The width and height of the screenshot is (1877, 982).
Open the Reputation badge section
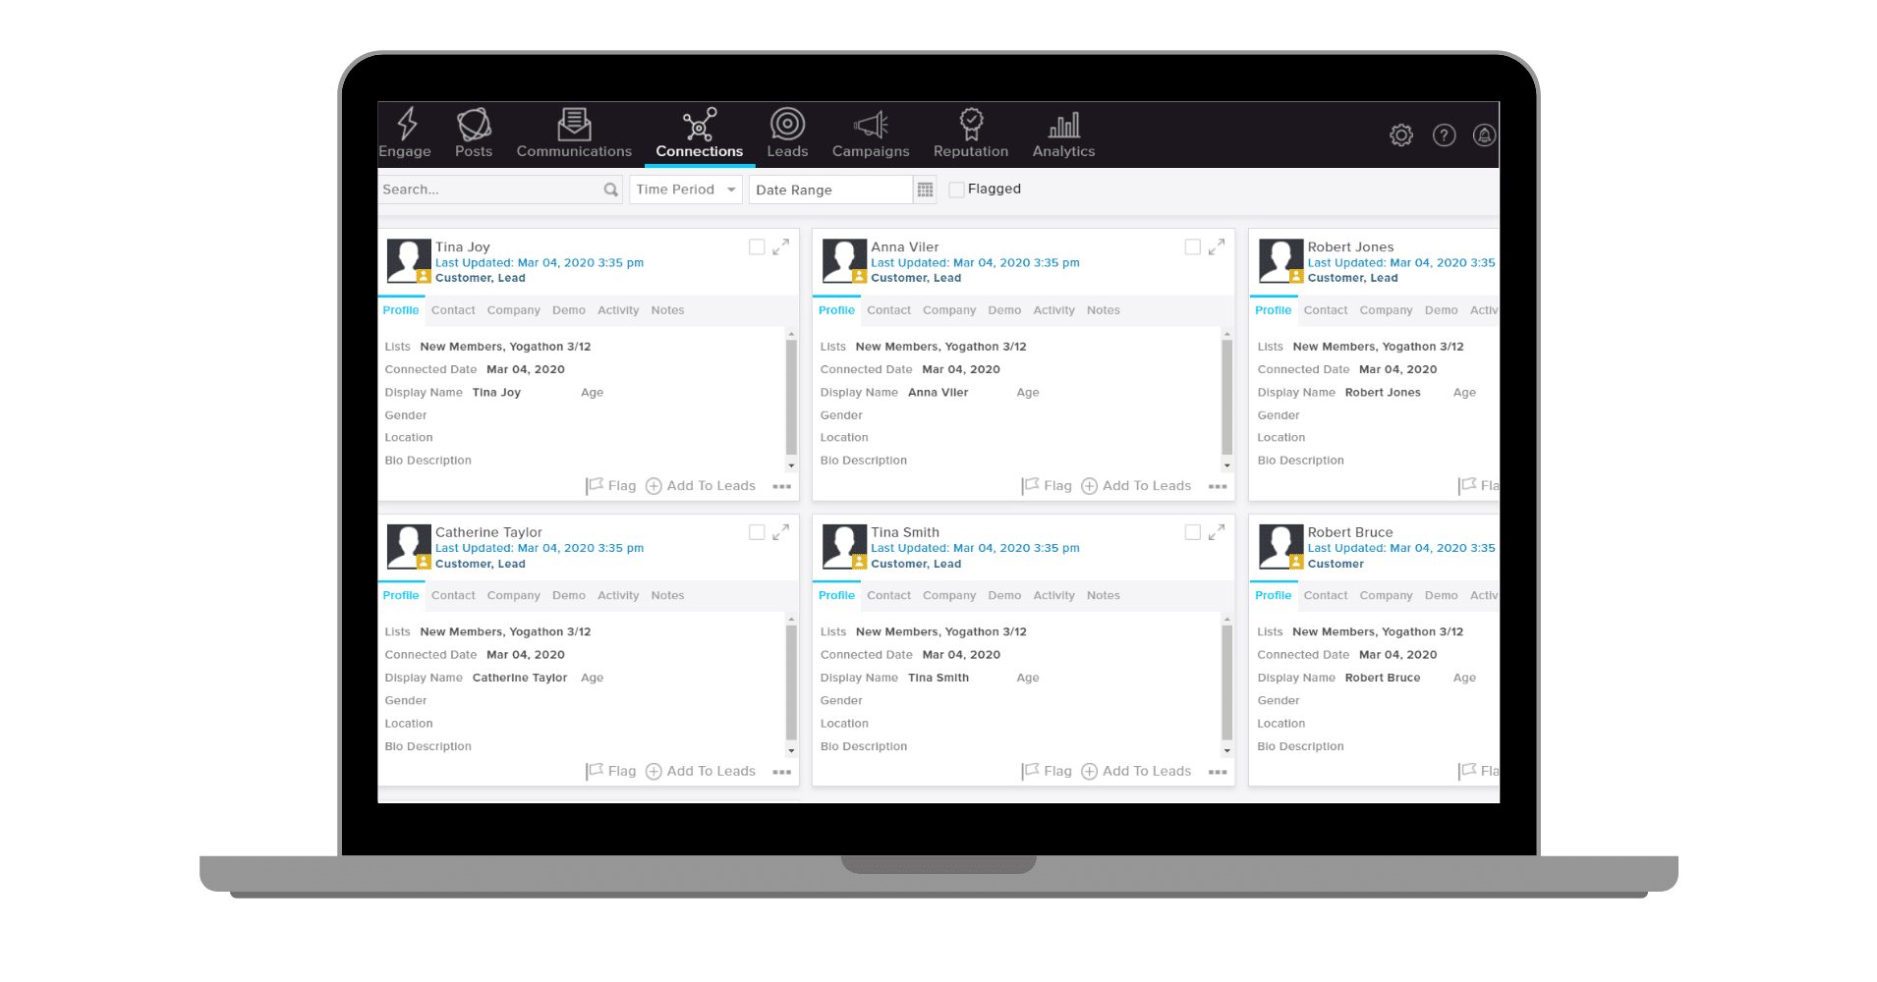tap(971, 133)
